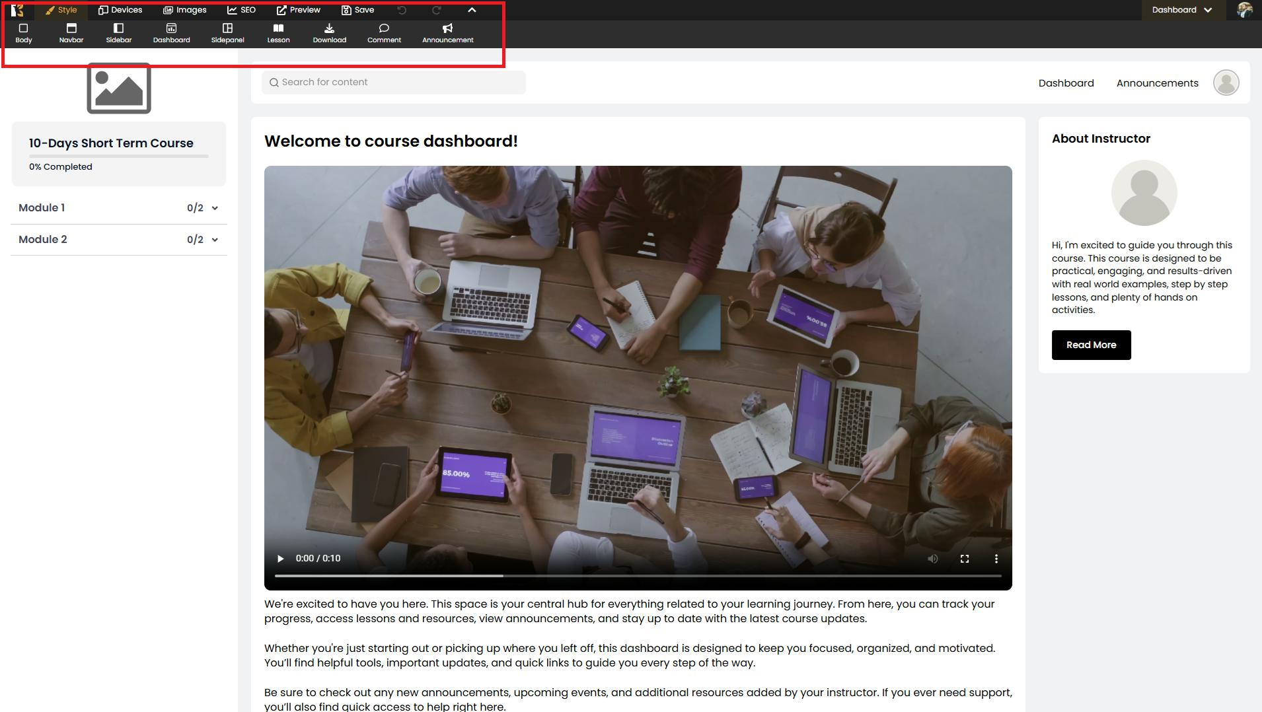
Task: Play the welcome video
Action: tap(280, 559)
